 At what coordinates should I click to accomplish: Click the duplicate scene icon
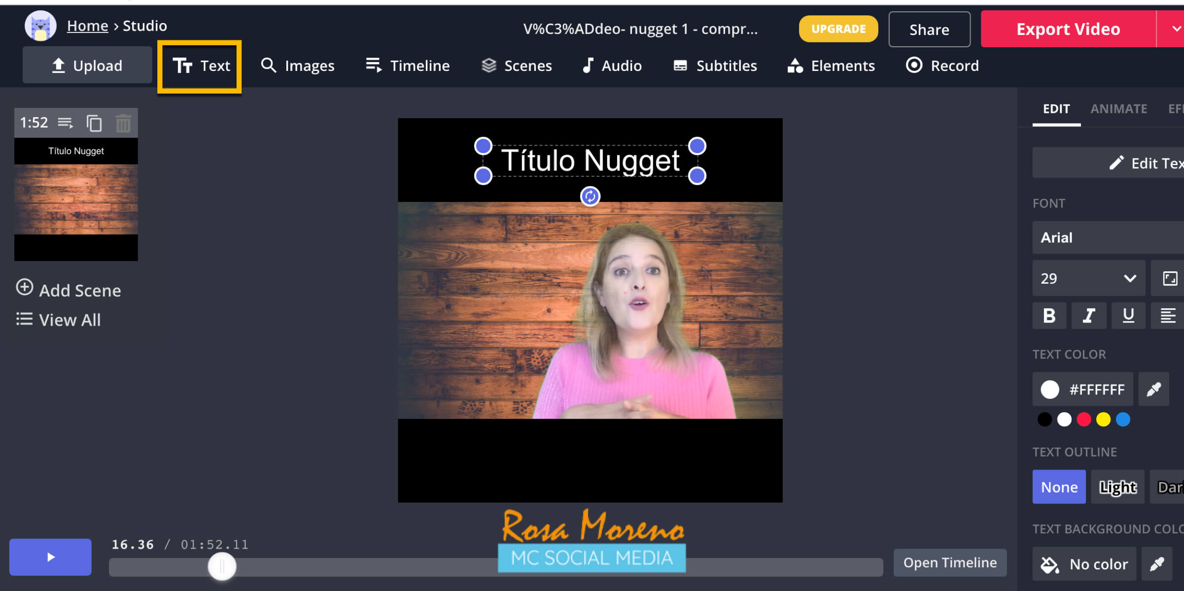[94, 123]
